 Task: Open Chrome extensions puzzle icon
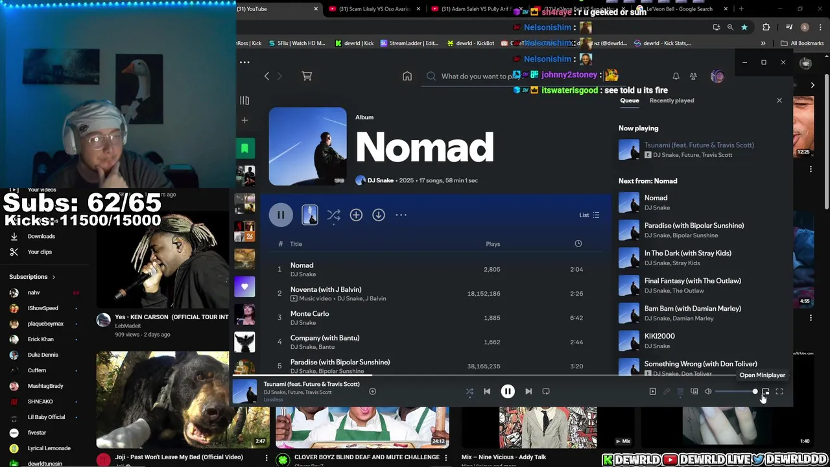766,27
